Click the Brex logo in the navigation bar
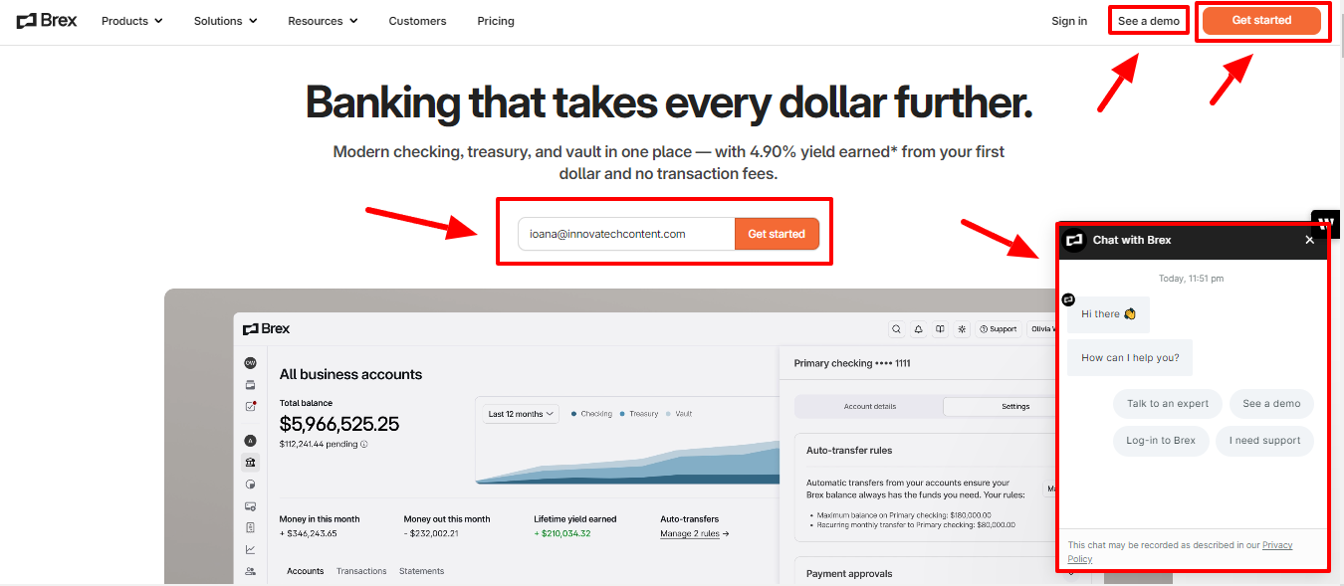 click(47, 20)
